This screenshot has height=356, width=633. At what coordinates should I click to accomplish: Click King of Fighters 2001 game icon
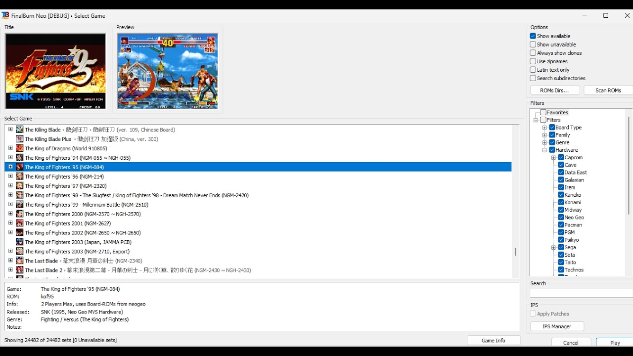click(20, 223)
